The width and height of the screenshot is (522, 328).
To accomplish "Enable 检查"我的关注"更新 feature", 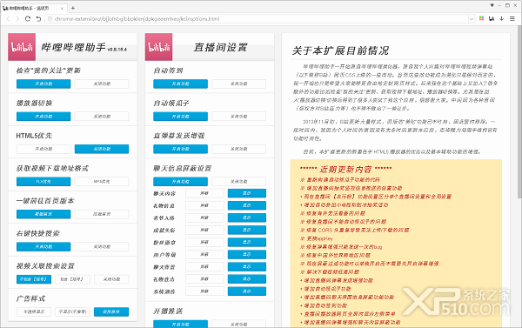I will click(43, 84).
